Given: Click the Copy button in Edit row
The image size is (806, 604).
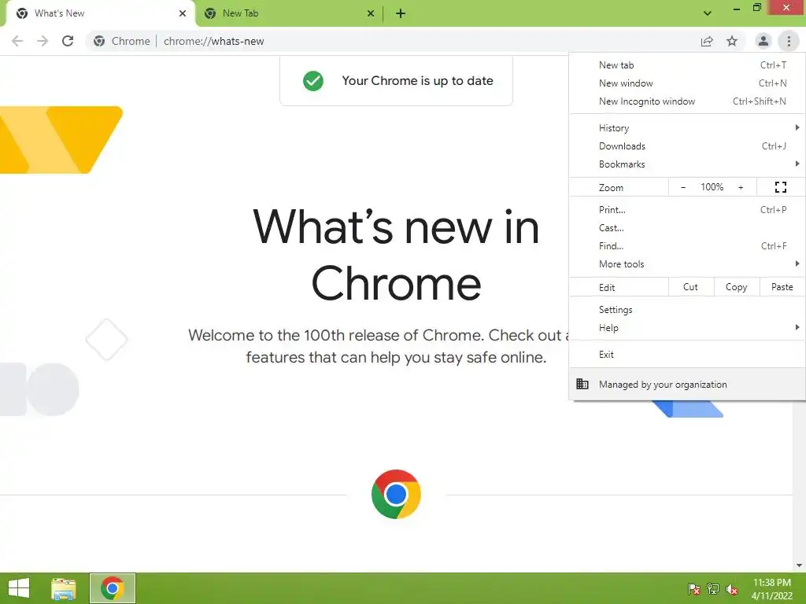Looking at the screenshot, I should coord(736,287).
